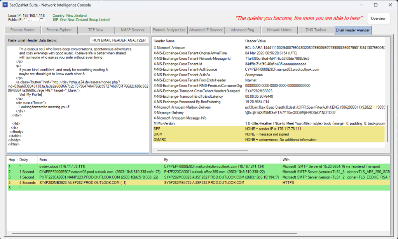Open the Process Monitor tab

(23, 30)
